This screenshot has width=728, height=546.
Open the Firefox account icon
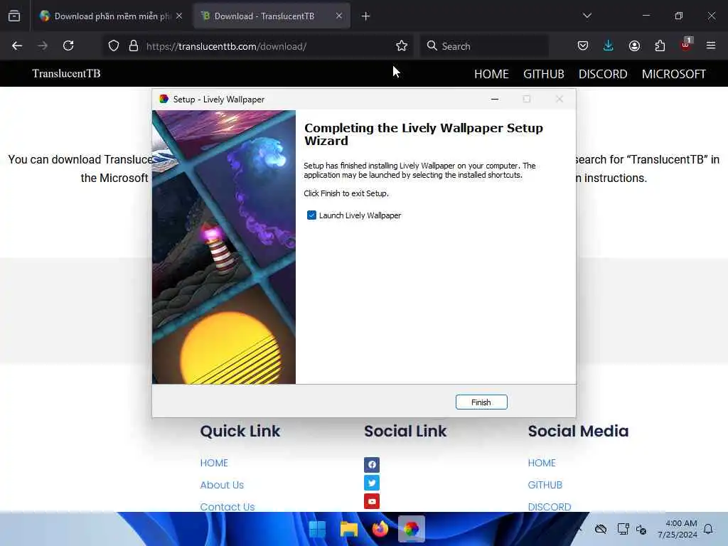click(x=634, y=46)
